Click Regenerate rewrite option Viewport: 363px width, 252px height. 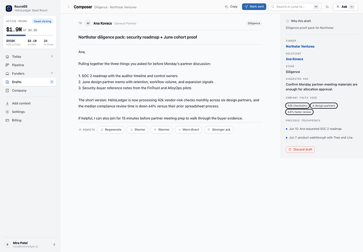pos(111,130)
